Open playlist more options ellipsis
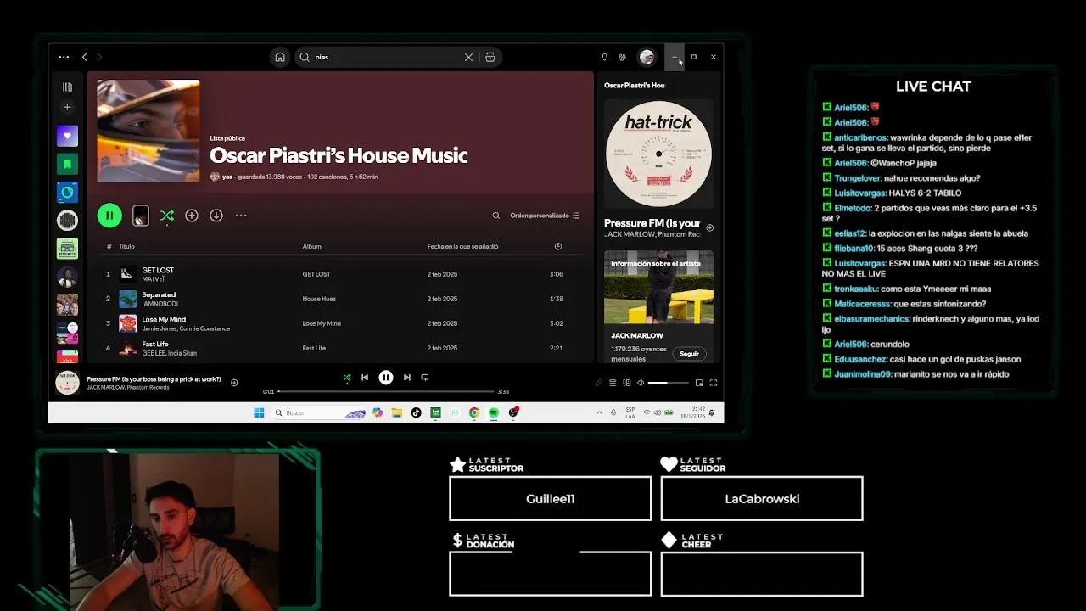 click(241, 216)
